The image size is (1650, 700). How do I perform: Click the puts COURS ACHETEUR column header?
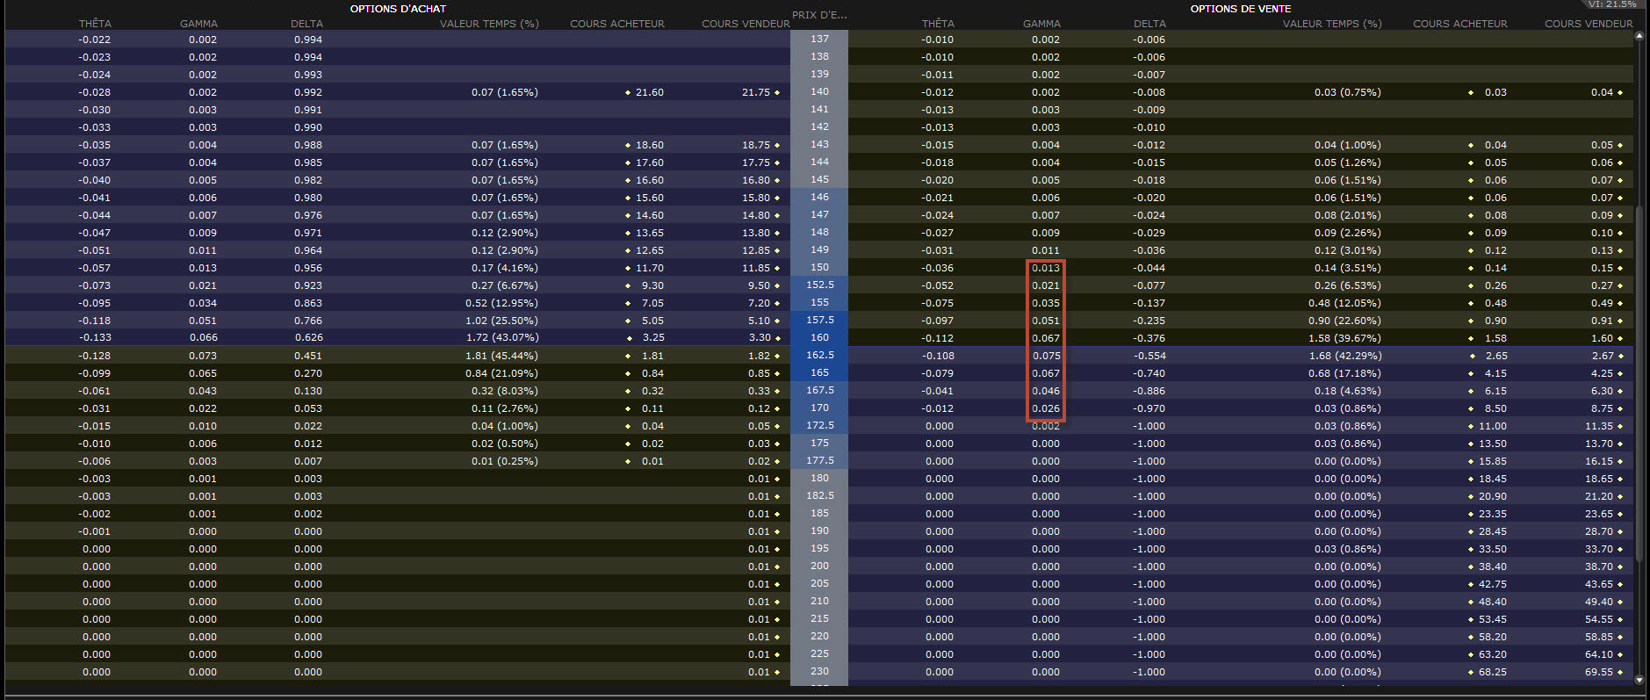[1459, 24]
